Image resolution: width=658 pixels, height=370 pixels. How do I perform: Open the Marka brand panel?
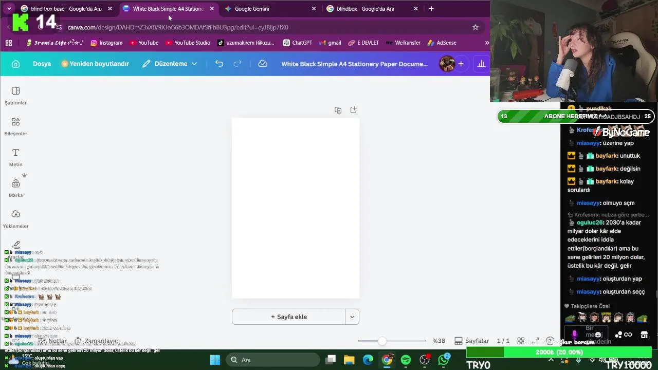tap(15, 188)
